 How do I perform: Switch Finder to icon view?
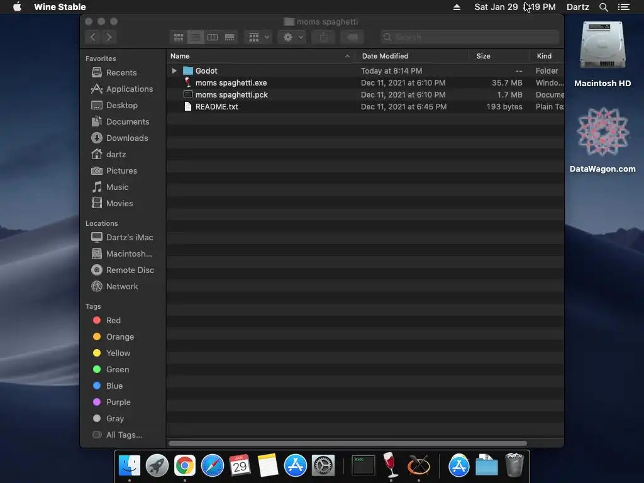[x=178, y=37]
